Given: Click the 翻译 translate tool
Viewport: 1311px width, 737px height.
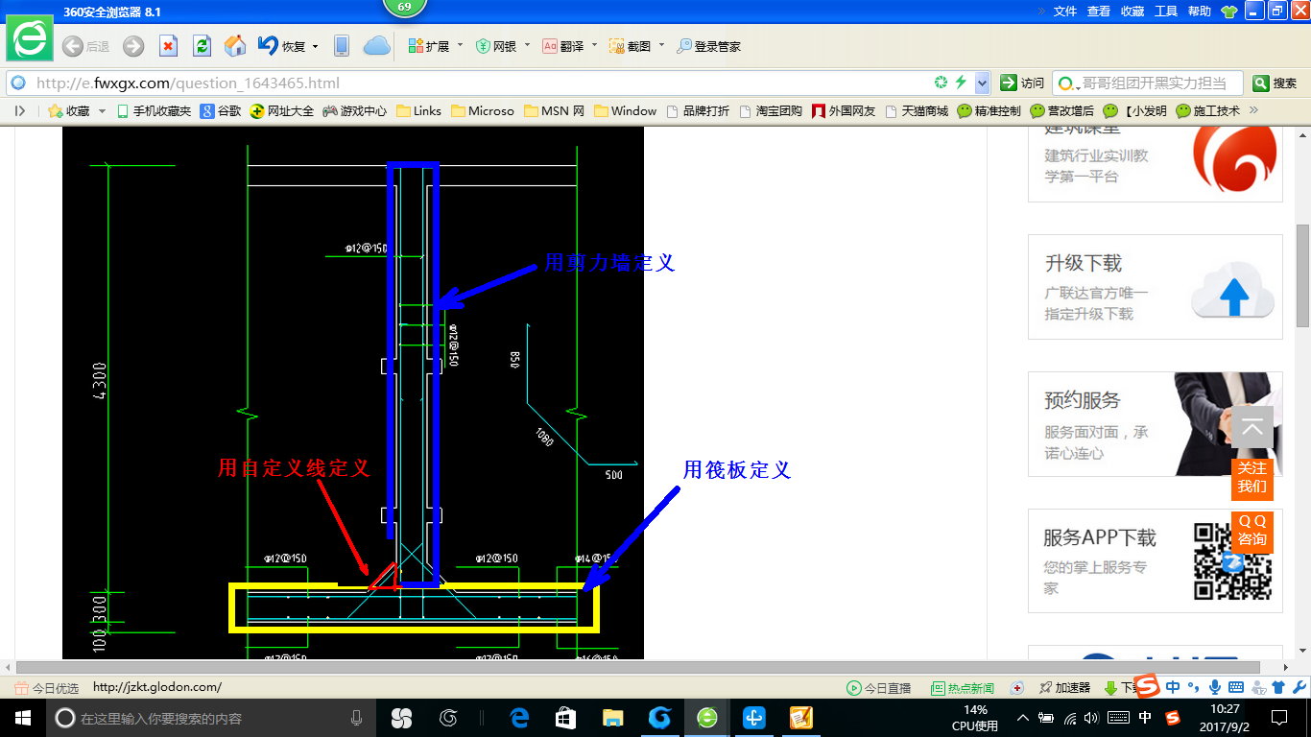Looking at the screenshot, I should (x=563, y=46).
